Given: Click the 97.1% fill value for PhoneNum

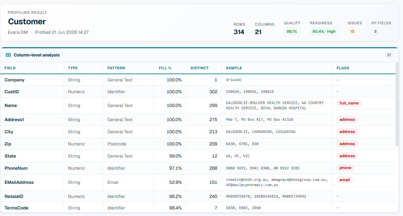Looking at the screenshot, I should [x=176, y=168].
